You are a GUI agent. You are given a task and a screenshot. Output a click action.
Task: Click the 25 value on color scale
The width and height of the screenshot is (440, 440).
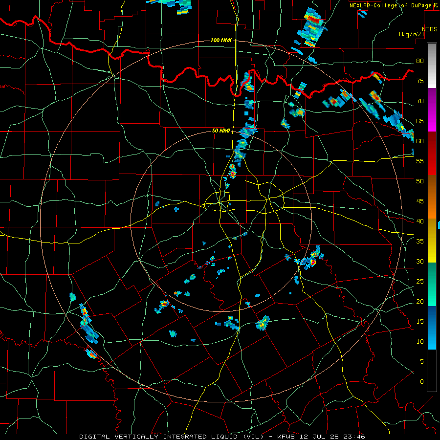[420, 281]
